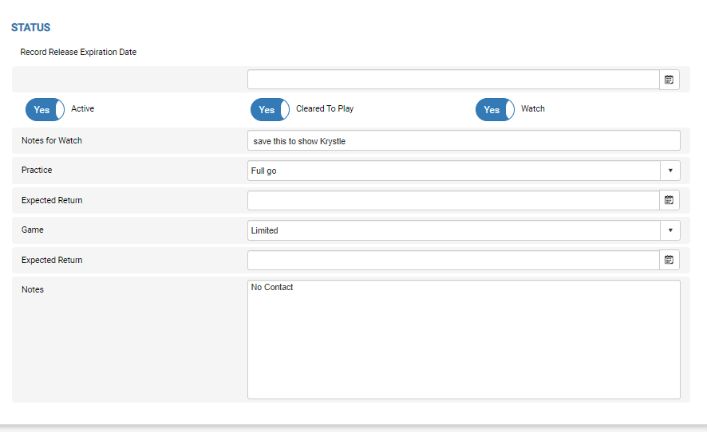Toggle the Active switch off
Screen dimensions: 707x432
pyautogui.click(x=45, y=109)
